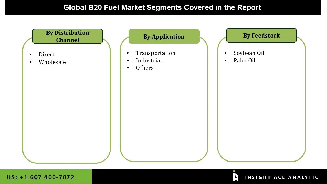Click the 'Industrial' list item
Viewport: 327px width, 184px height.
tap(149, 60)
